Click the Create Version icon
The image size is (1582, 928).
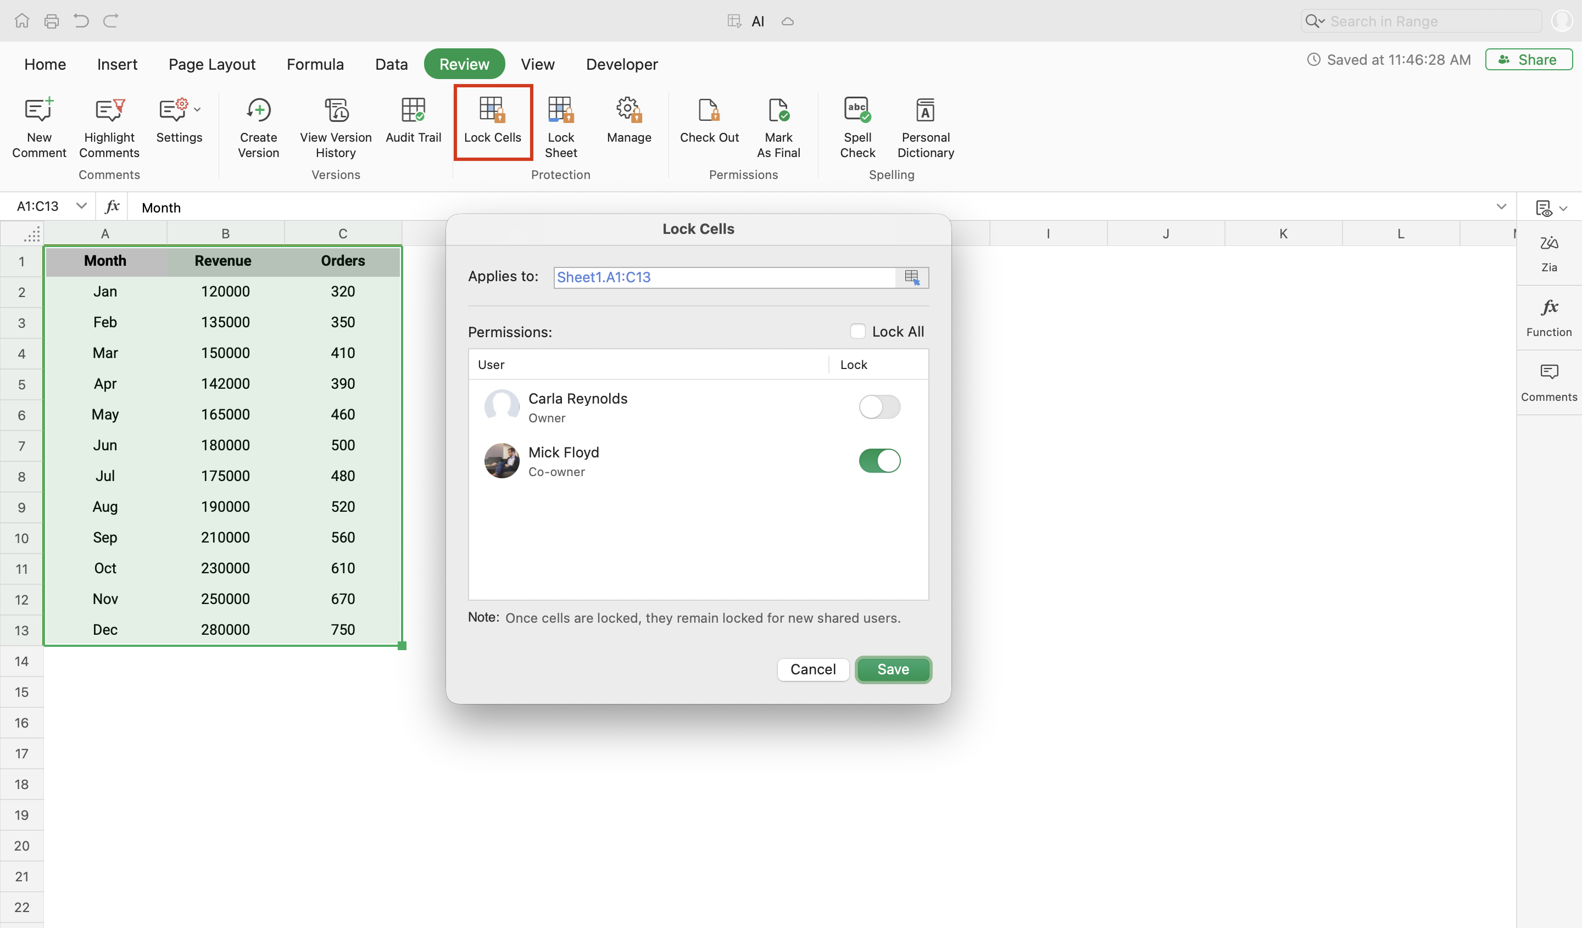[258, 110]
